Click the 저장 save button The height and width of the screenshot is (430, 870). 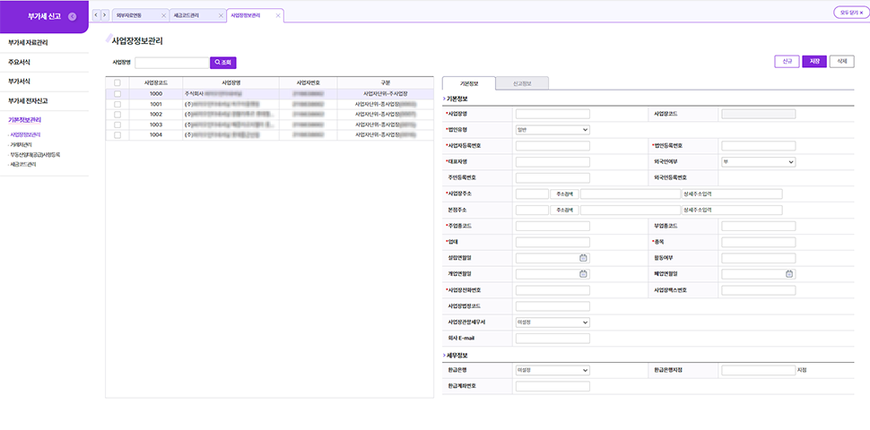[x=813, y=62]
